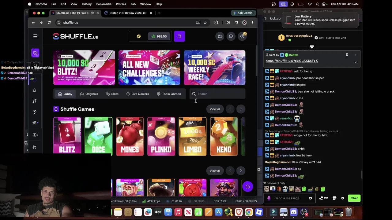
Task: Click the casino dice sidebar icon
Action: click(35, 53)
